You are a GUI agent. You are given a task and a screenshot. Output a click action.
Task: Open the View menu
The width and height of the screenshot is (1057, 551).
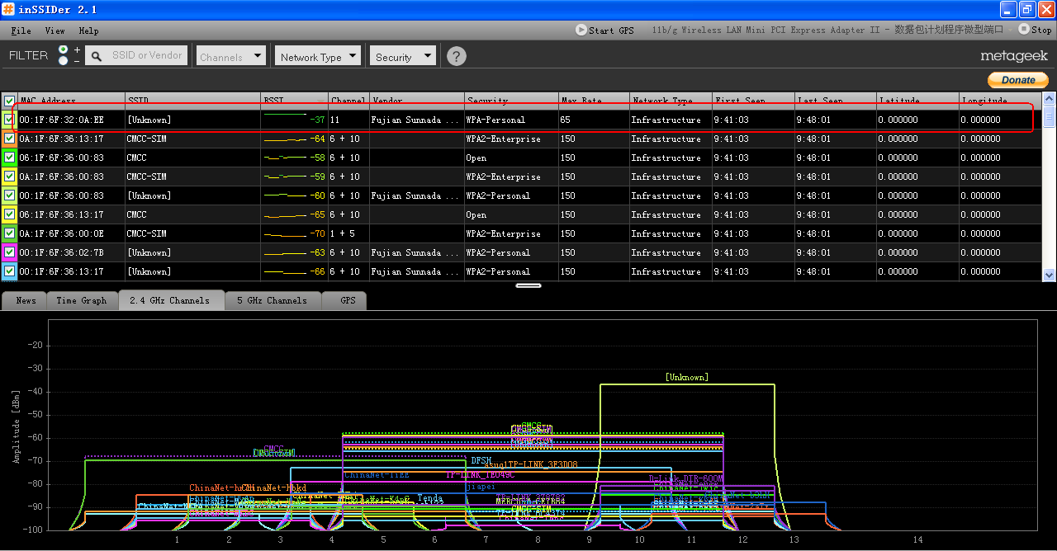click(x=55, y=31)
